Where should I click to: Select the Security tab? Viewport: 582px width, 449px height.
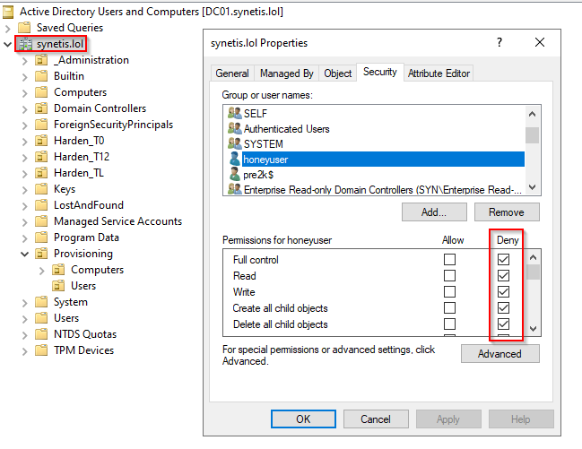pyautogui.click(x=380, y=72)
